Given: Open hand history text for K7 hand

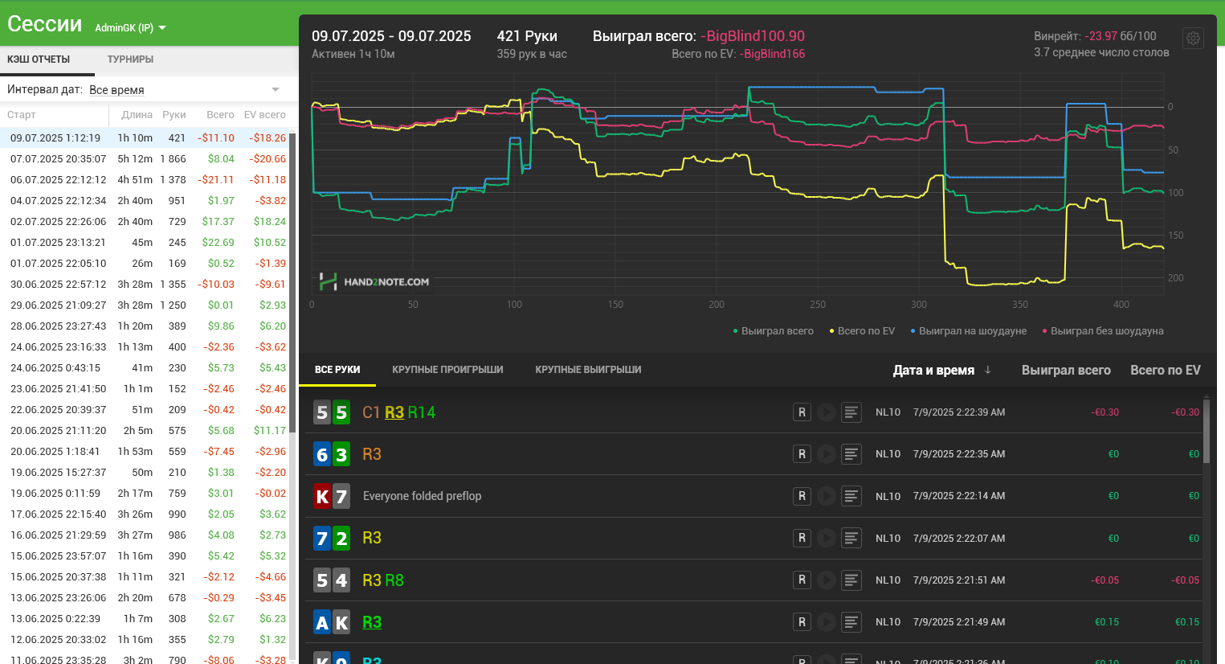Looking at the screenshot, I should click(851, 496).
